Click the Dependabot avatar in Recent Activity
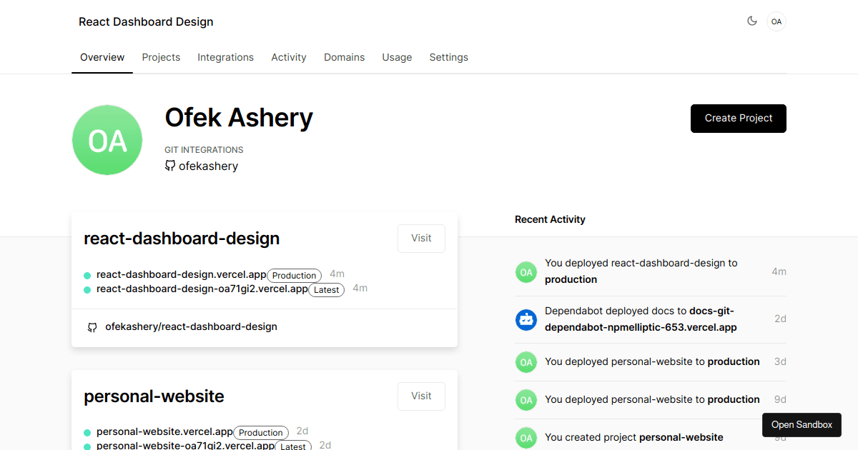 tap(526, 320)
